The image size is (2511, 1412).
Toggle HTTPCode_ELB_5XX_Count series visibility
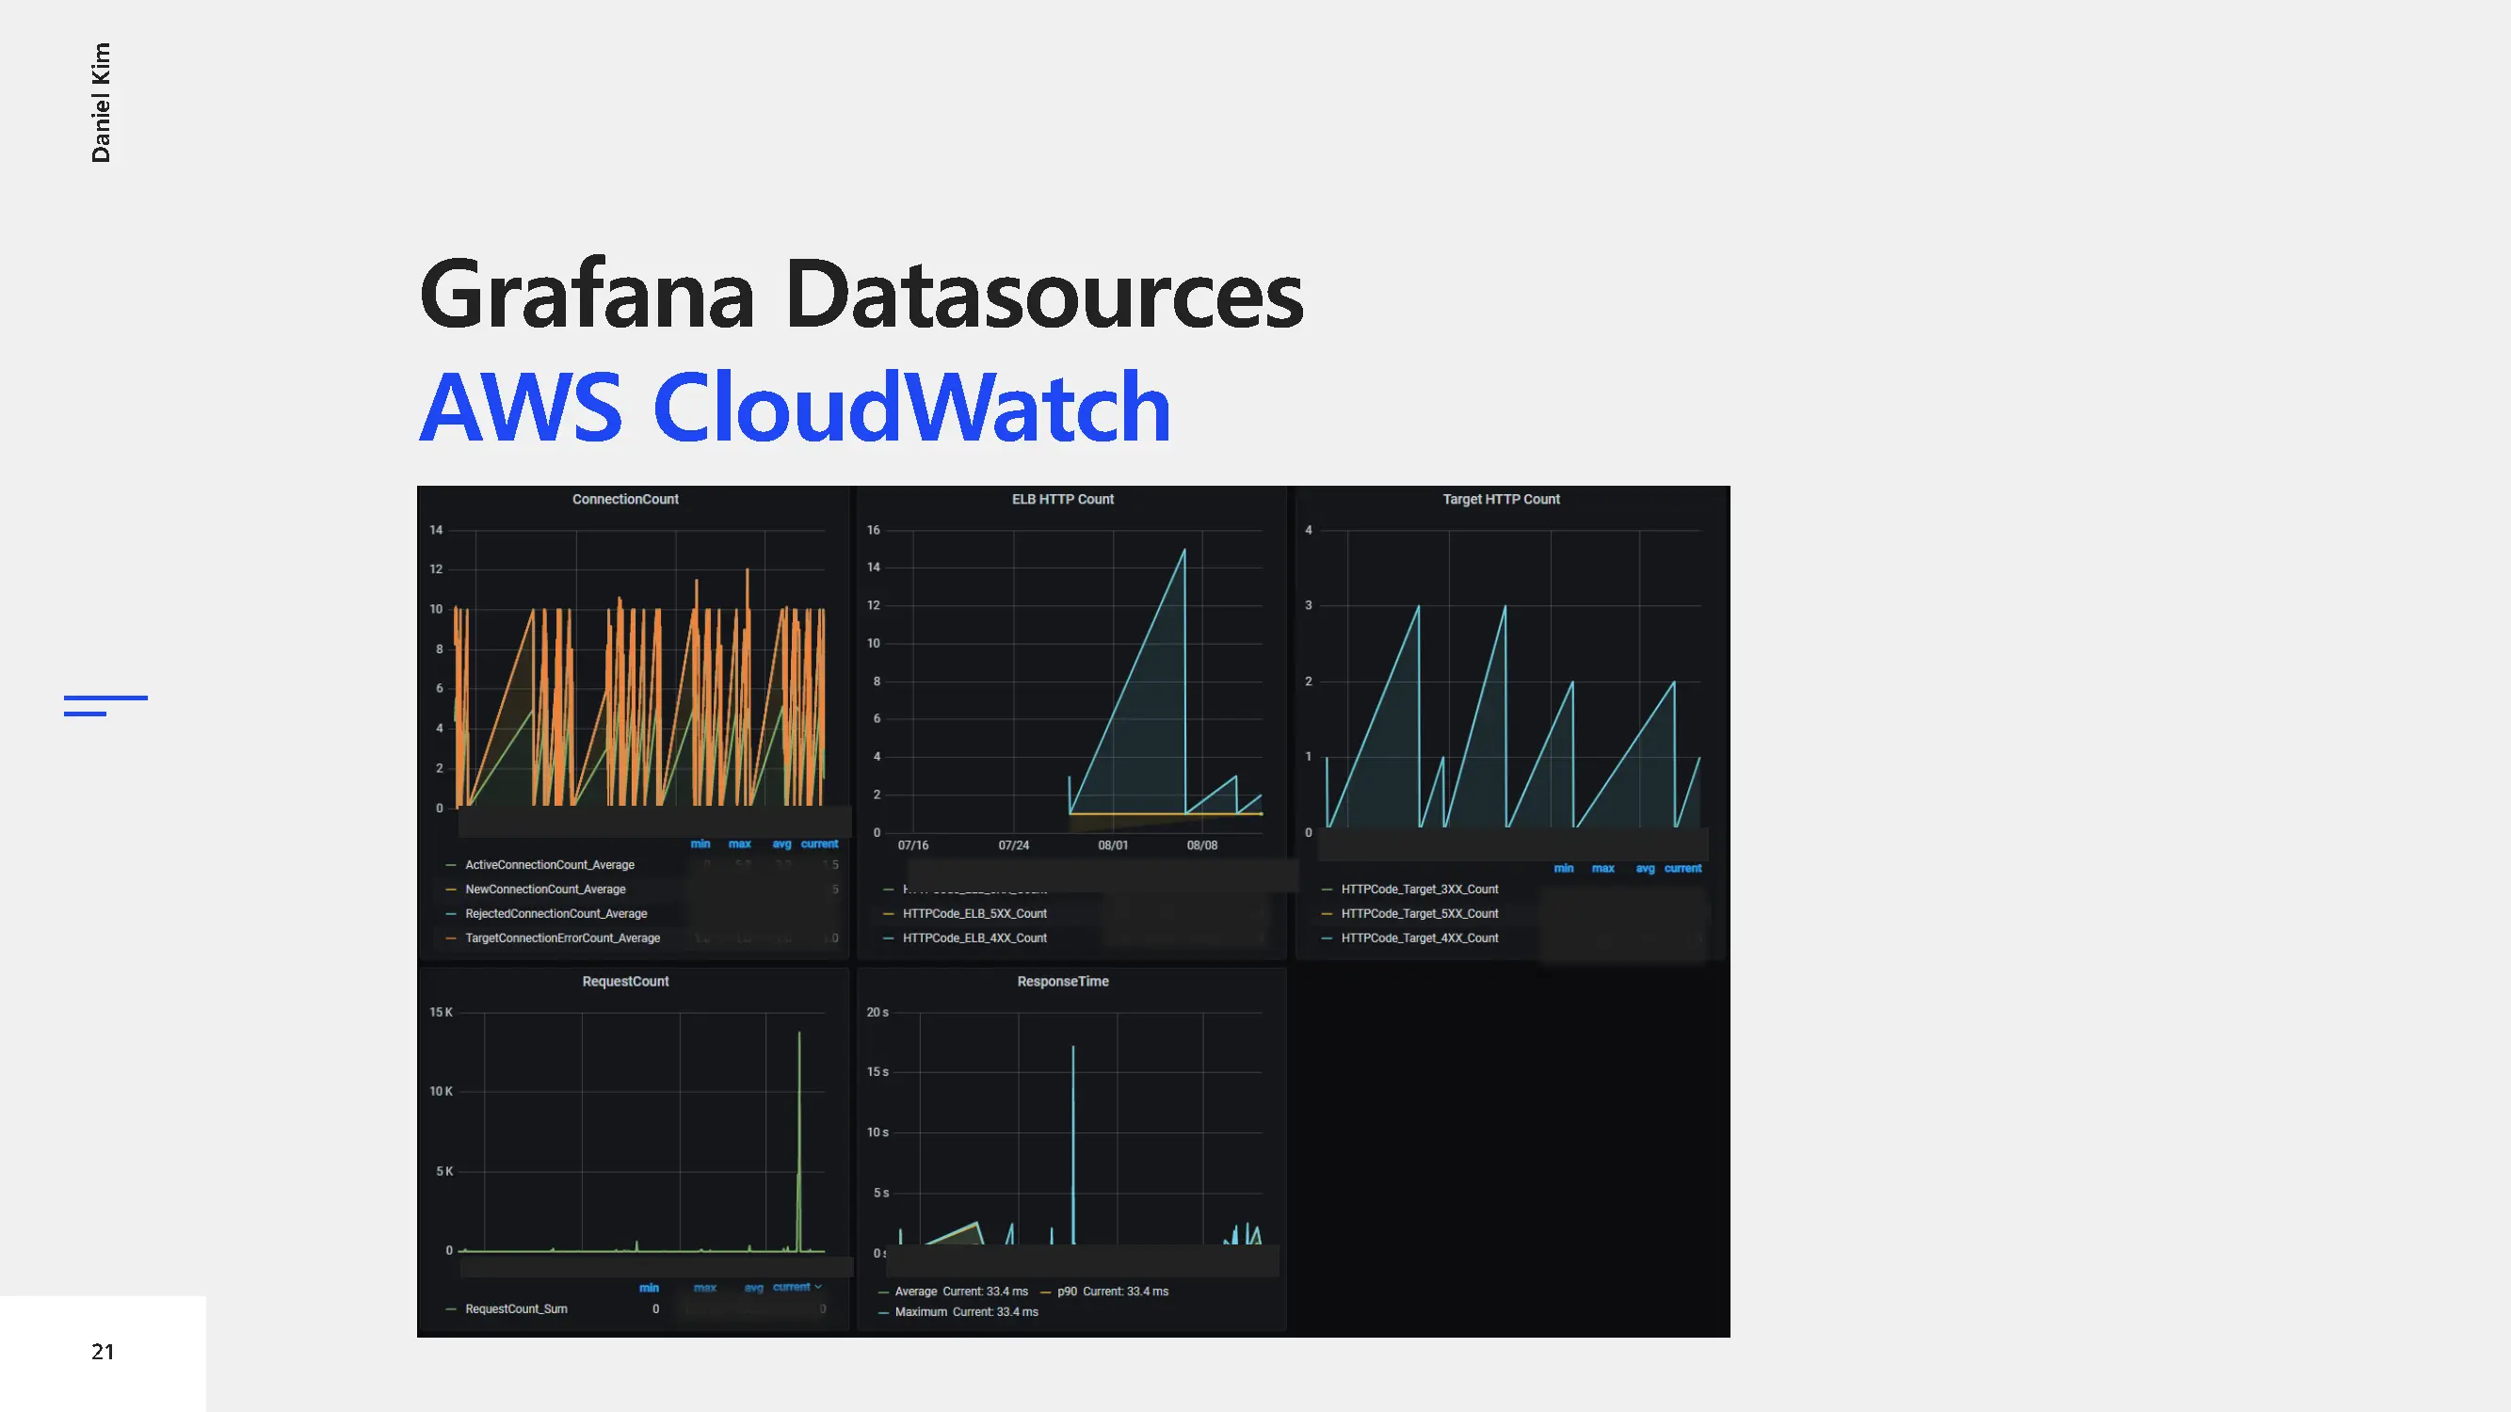(974, 913)
